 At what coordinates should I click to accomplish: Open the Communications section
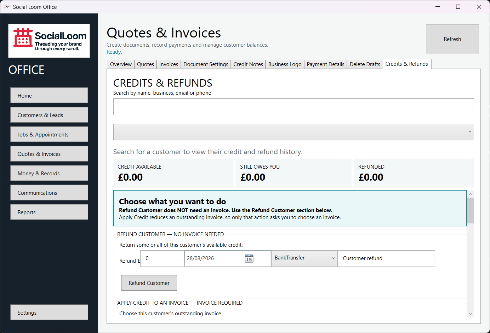(x=49, y=193)
